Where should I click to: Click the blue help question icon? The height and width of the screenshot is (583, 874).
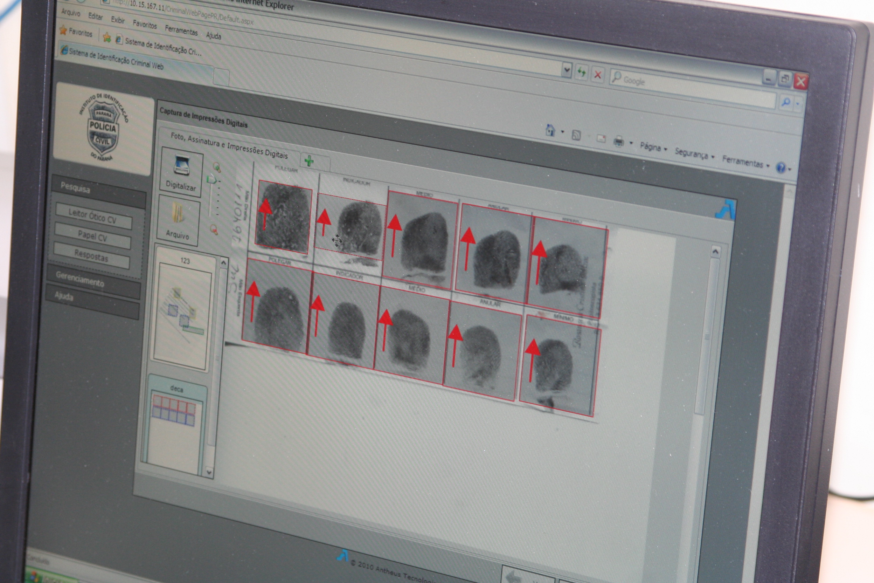click(781, 168)
